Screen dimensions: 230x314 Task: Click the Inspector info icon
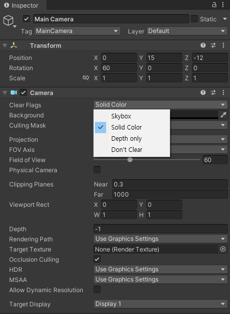point(7,5)
